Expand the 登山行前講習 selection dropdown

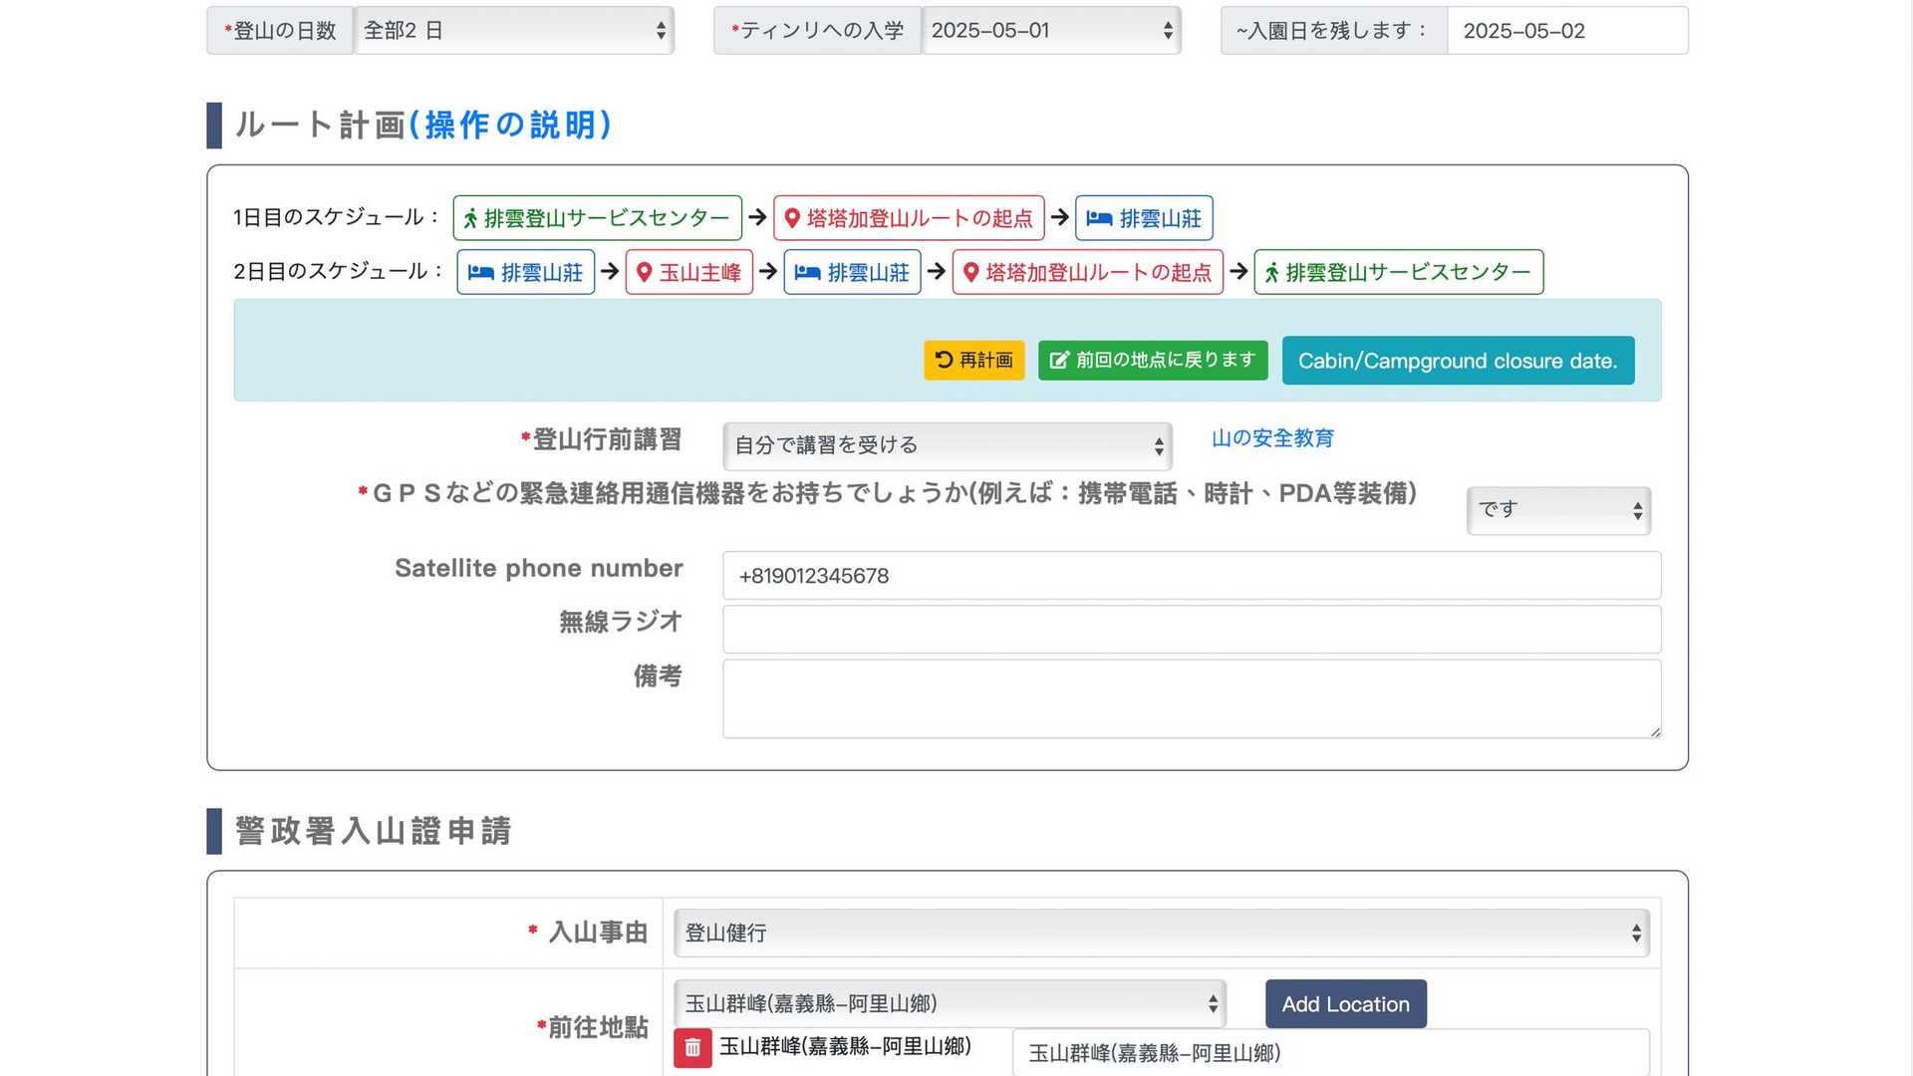tap(947, 446)
